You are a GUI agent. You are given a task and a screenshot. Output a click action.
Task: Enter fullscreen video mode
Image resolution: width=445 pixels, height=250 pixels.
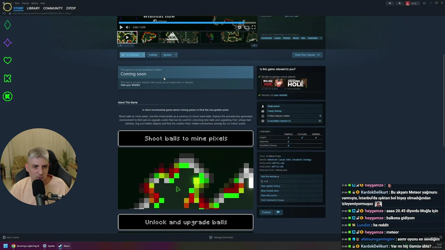click(253, 27)
